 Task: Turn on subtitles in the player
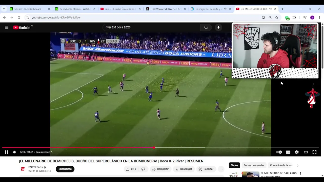[288, 152]
